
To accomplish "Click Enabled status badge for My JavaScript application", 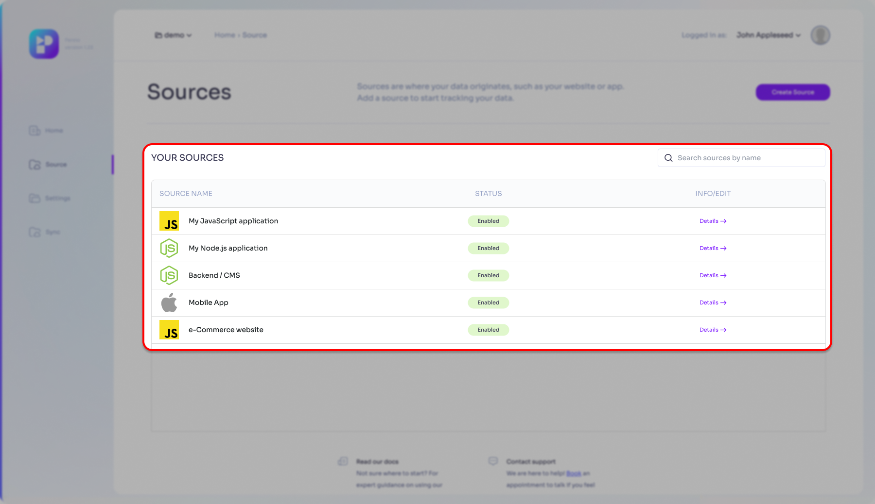I will pyautogui.click(x=488, y=221).
